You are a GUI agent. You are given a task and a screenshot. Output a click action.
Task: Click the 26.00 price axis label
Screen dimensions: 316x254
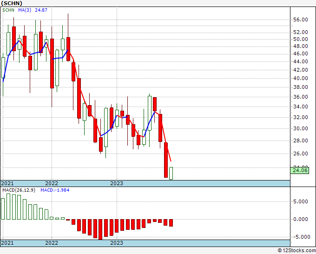coord(301,154)
